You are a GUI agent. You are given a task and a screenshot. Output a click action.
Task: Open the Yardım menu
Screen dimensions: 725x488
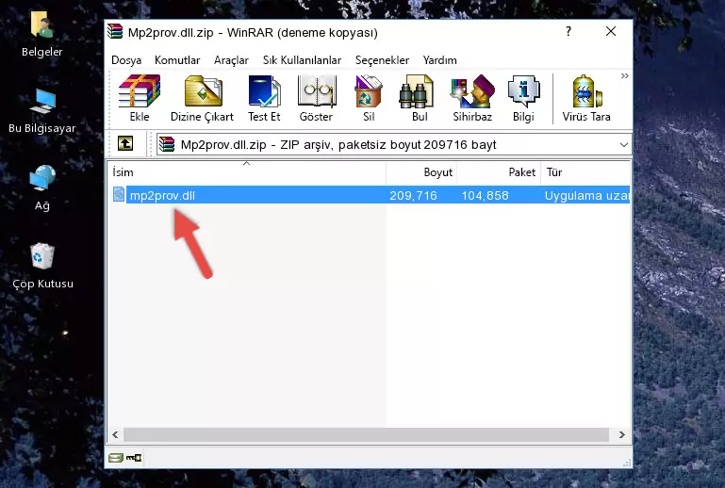(439, 60)
